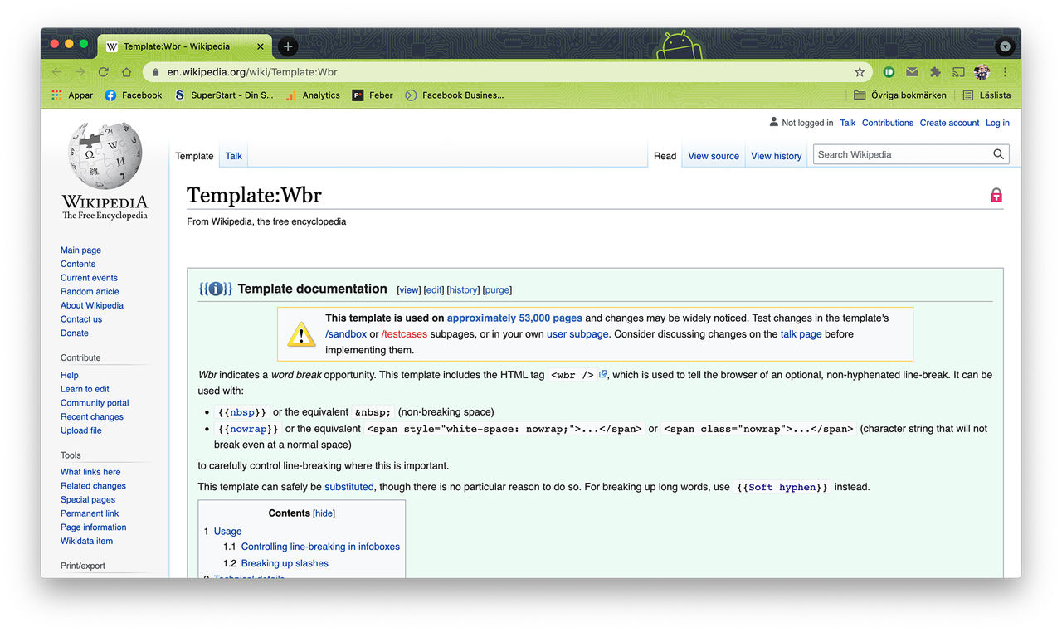The width and height of the screenshot is (1062, 632).
Task: Open Current events in sidebar
Action: [89, 278]
